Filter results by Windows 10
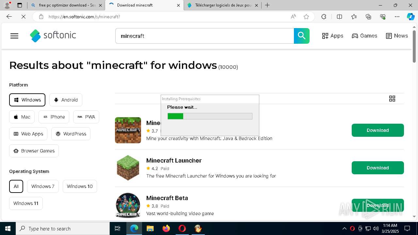The image size is (418, 235). pos(80,186)
